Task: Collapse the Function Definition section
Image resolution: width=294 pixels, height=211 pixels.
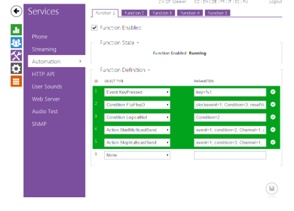Action: tap(149, 70)
